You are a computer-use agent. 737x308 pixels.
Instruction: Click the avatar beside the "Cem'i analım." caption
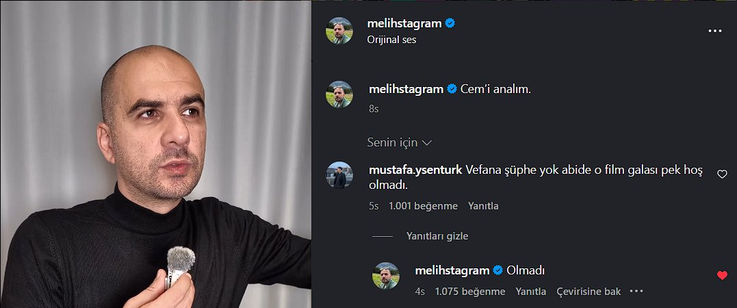click(x=339, y=94)
